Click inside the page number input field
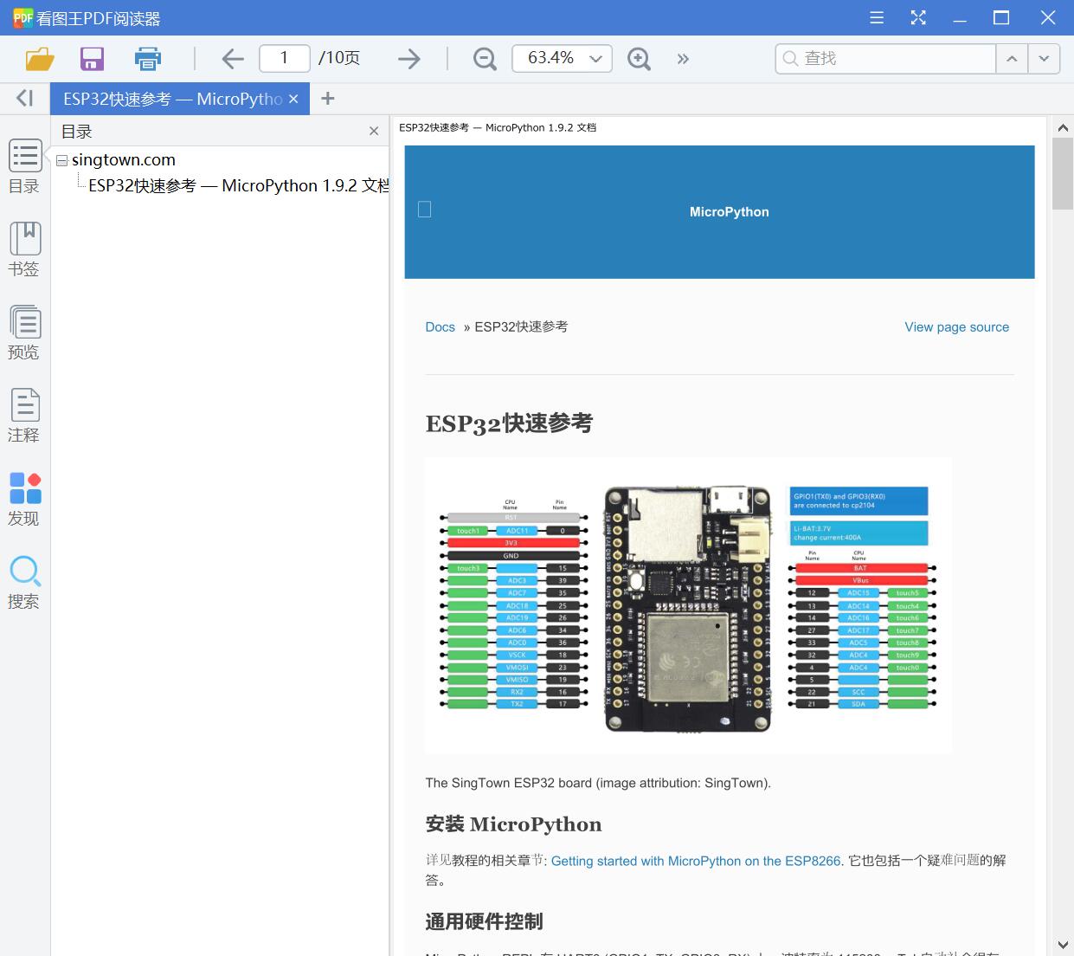Image resolution: width=1074 pixels, height=956 pixels. (284, 58)
